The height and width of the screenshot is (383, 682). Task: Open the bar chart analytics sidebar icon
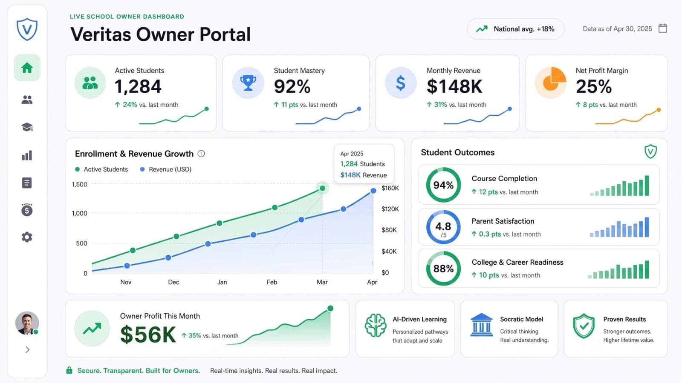pyautogui.click(x=27, y=155)
